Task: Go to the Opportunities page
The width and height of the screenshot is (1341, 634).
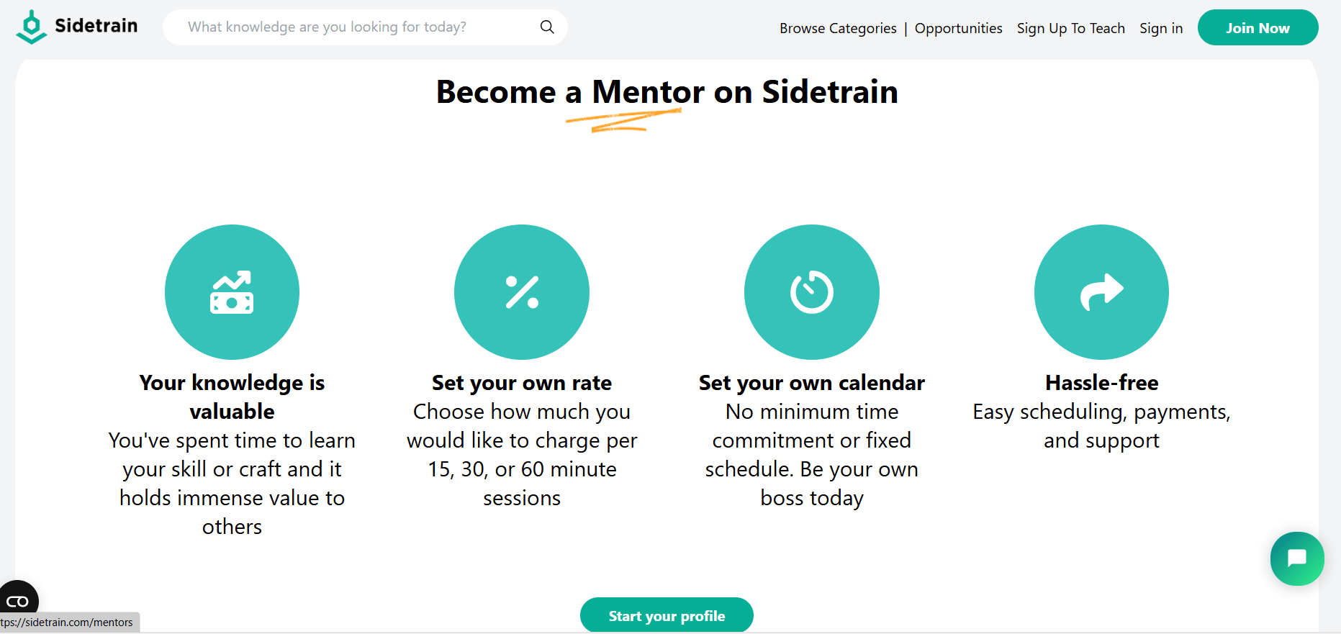Action: click(958, 28)
